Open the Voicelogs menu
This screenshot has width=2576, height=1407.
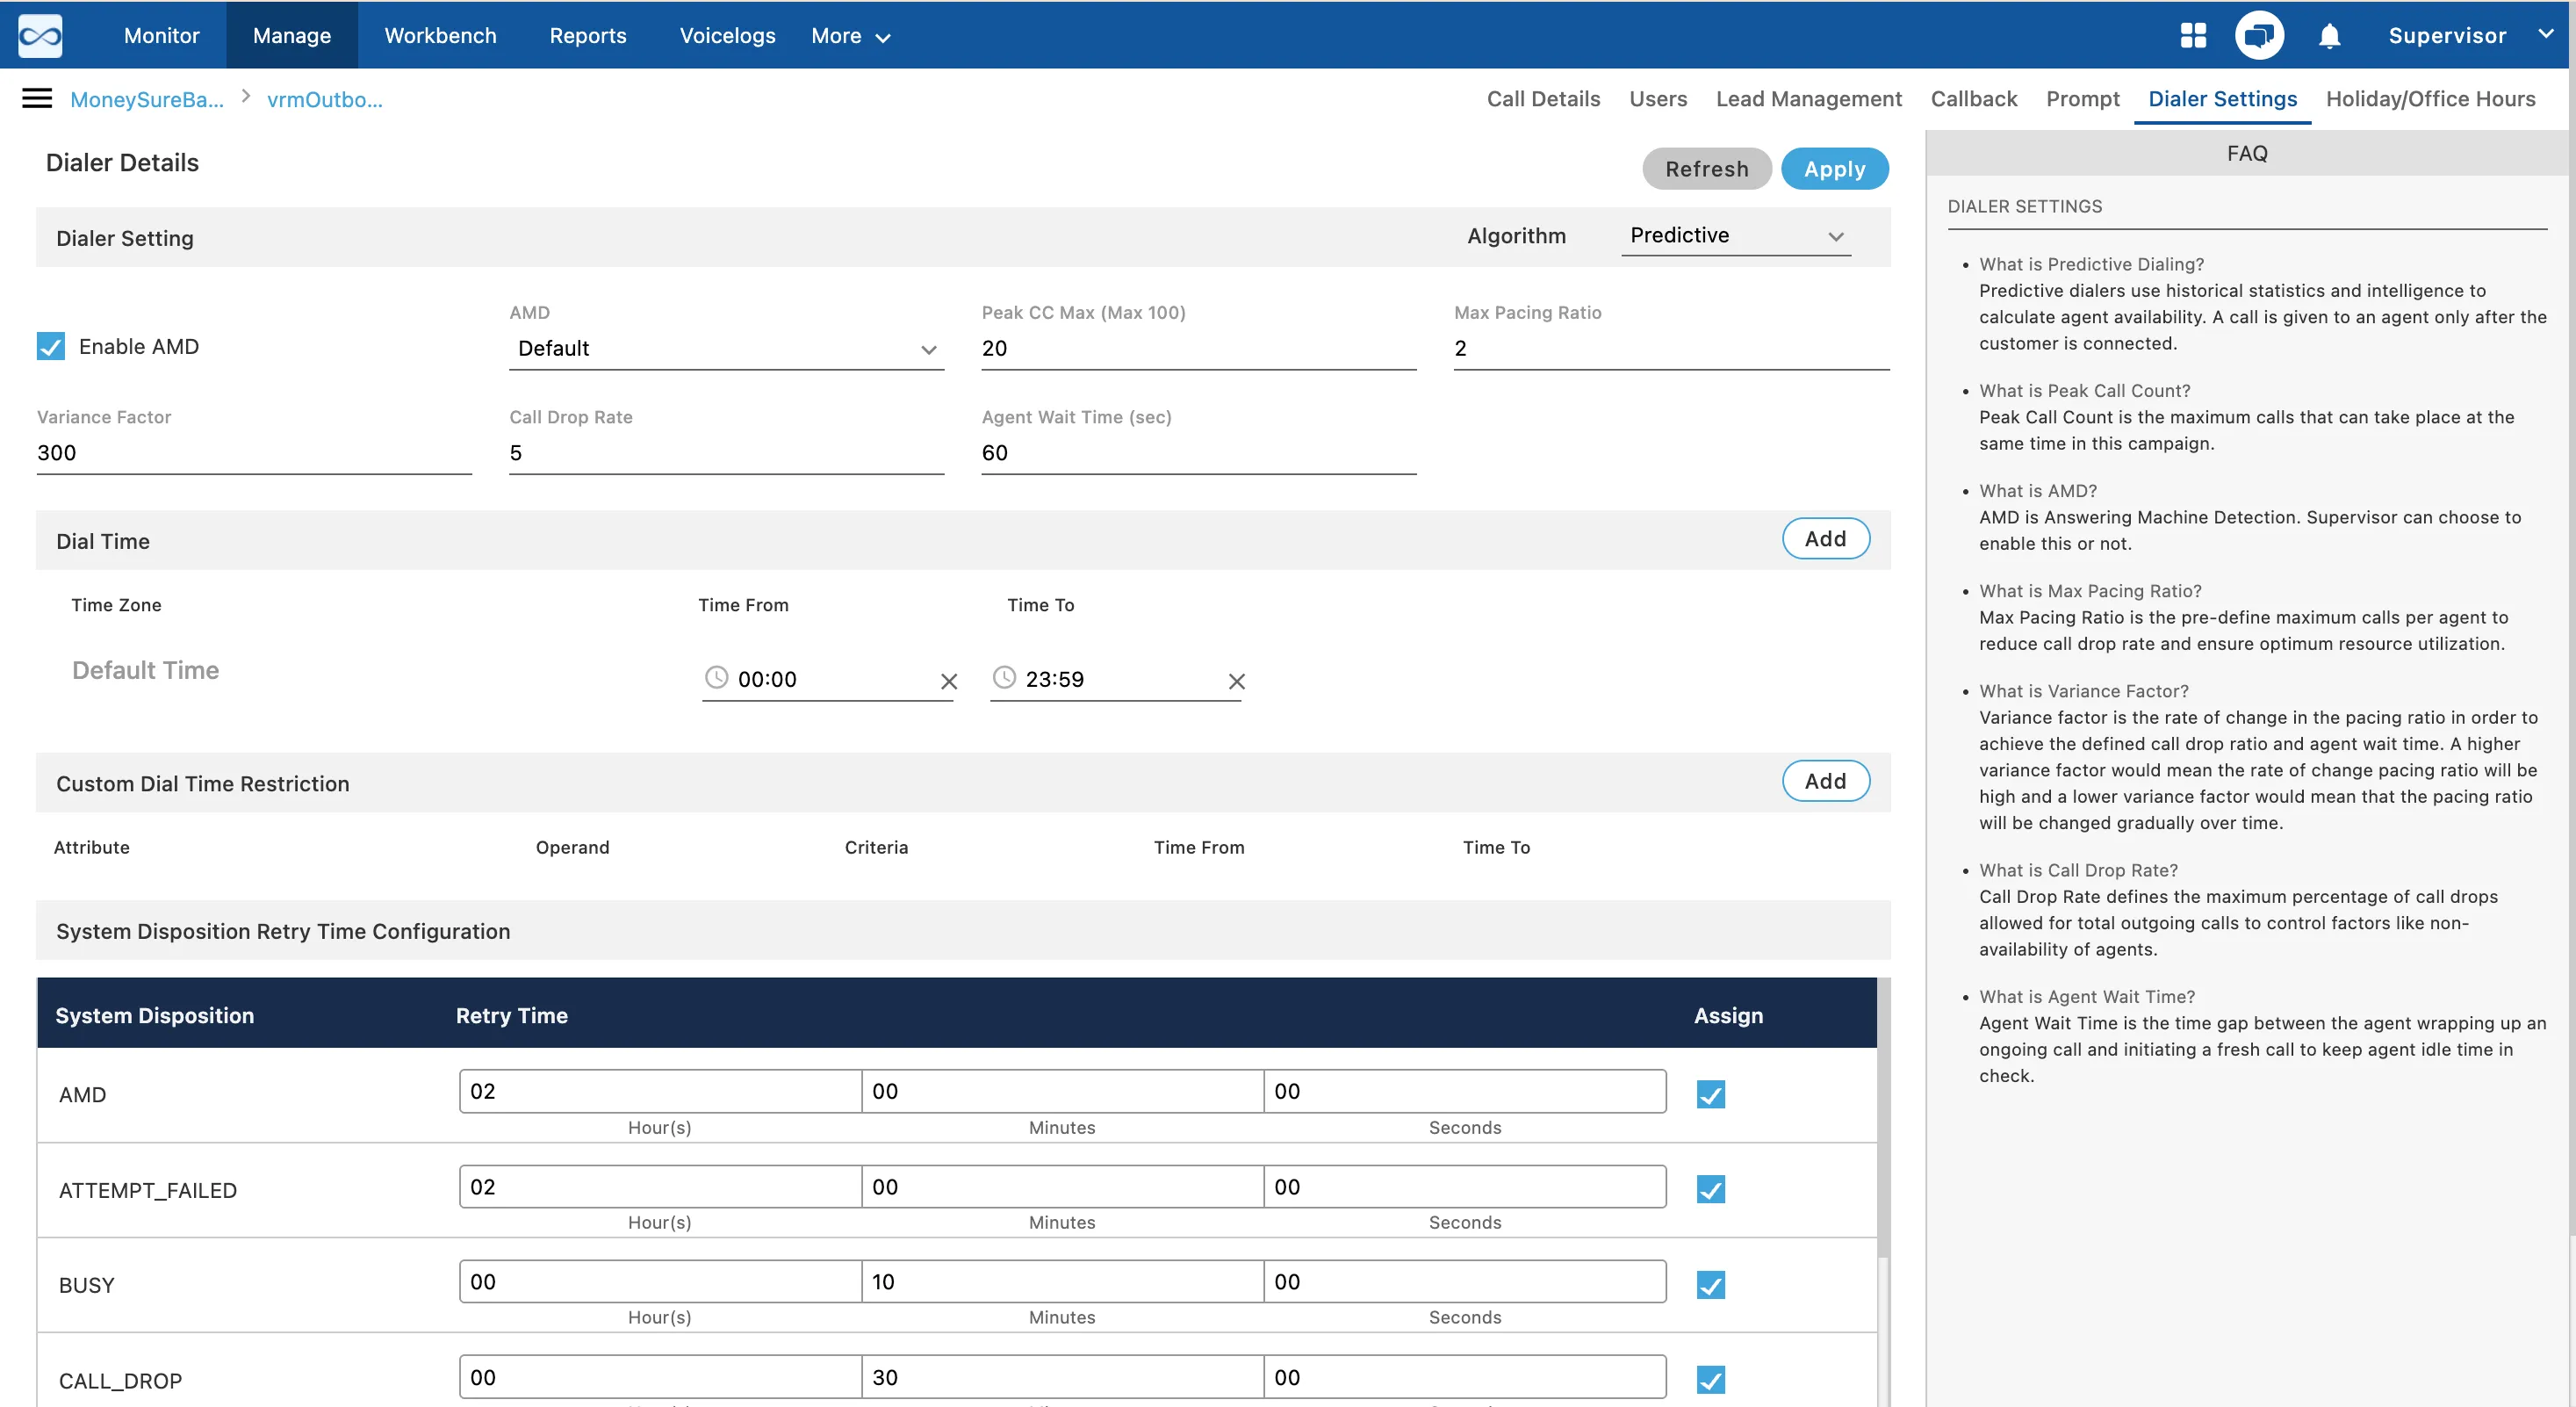point(727,36)
